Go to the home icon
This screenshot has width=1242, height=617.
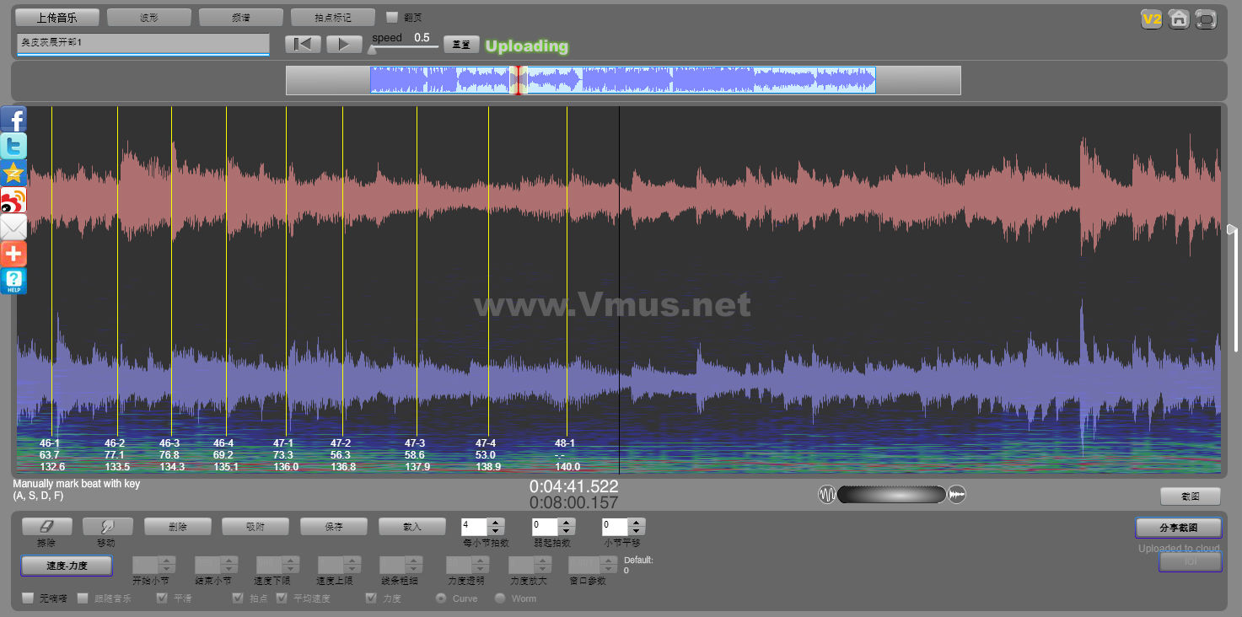[x=1179, y=19]
